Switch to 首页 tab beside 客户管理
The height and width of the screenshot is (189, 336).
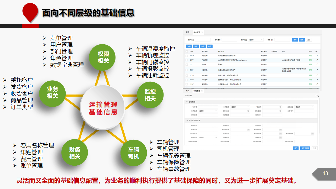coord(187,32)
